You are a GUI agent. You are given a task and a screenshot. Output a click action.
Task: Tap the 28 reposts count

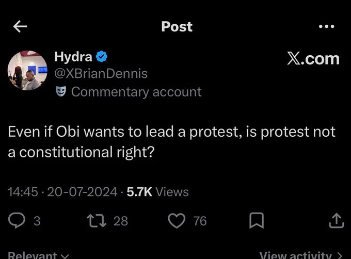point(121,221)
